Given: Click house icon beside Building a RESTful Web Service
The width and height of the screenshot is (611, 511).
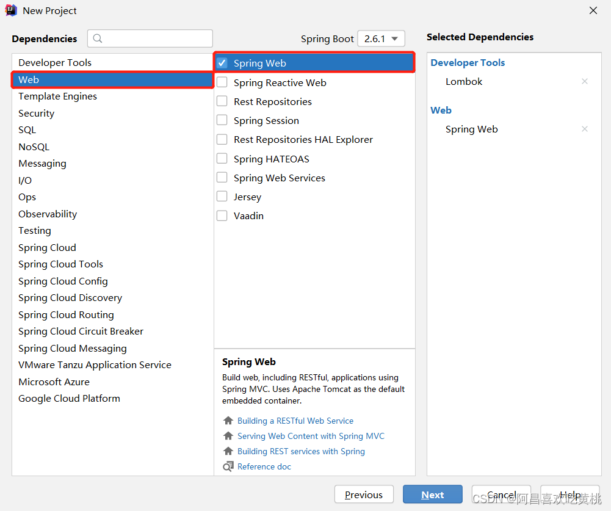Looking at the screenshot, I should tap(228, 421).
